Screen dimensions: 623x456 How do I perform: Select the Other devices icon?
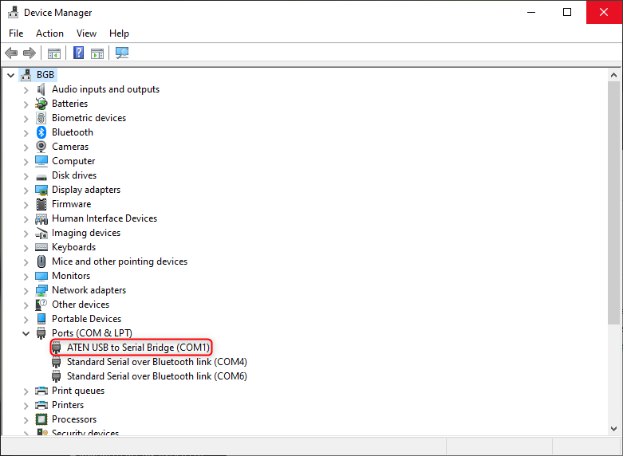[x=41, y=305]
